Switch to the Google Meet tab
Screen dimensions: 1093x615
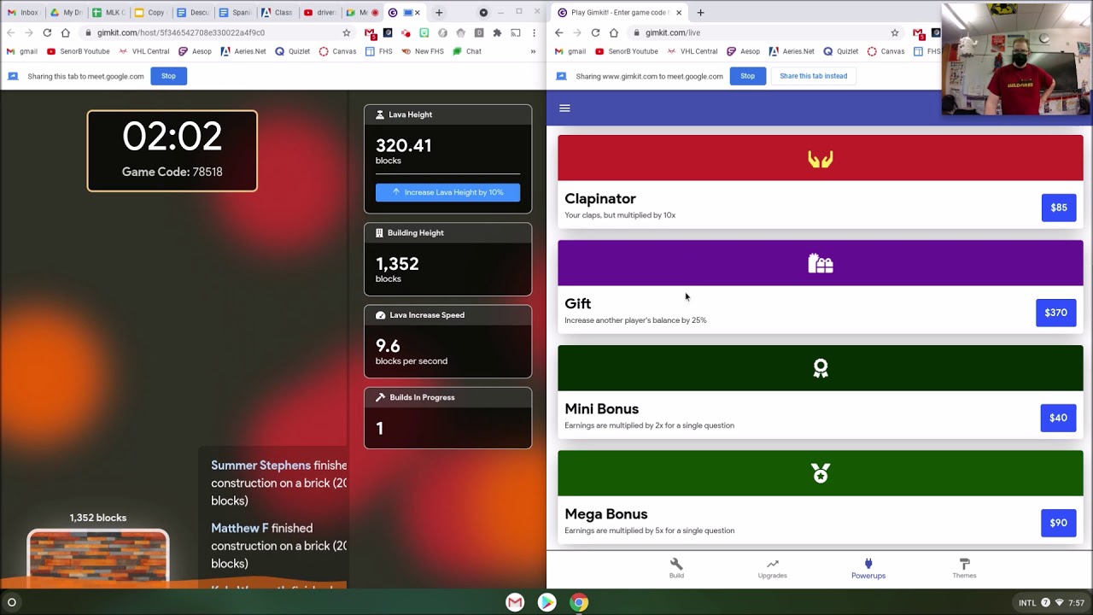(x=362, y=13)
